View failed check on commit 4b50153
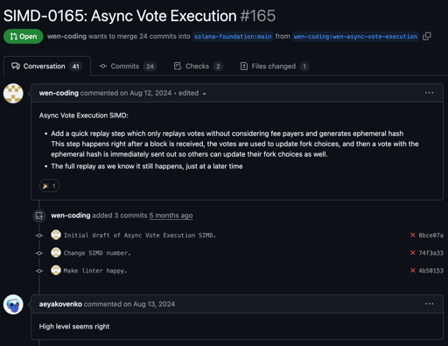 pyautogui.click(x=412, y=271)
